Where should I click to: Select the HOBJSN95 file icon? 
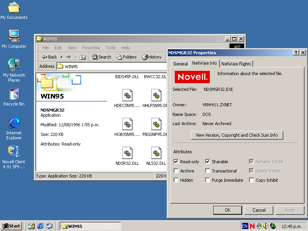click(127, 124)
